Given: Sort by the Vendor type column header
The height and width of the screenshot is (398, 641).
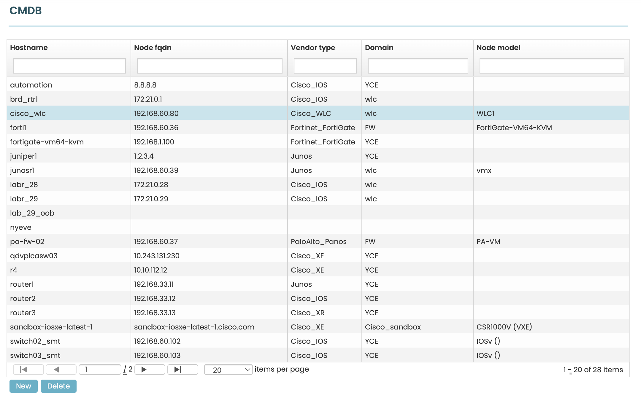Looking at the screenshot, I should pos(313,47).
